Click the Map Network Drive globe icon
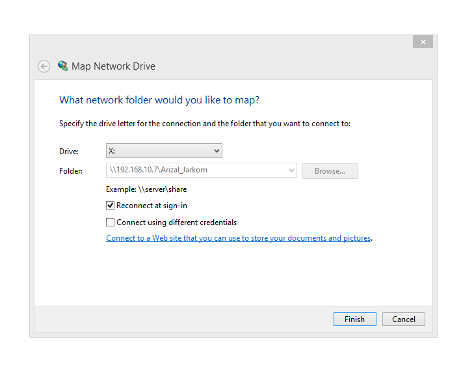Viewport: 461px width, 365px height. point(63,66)
